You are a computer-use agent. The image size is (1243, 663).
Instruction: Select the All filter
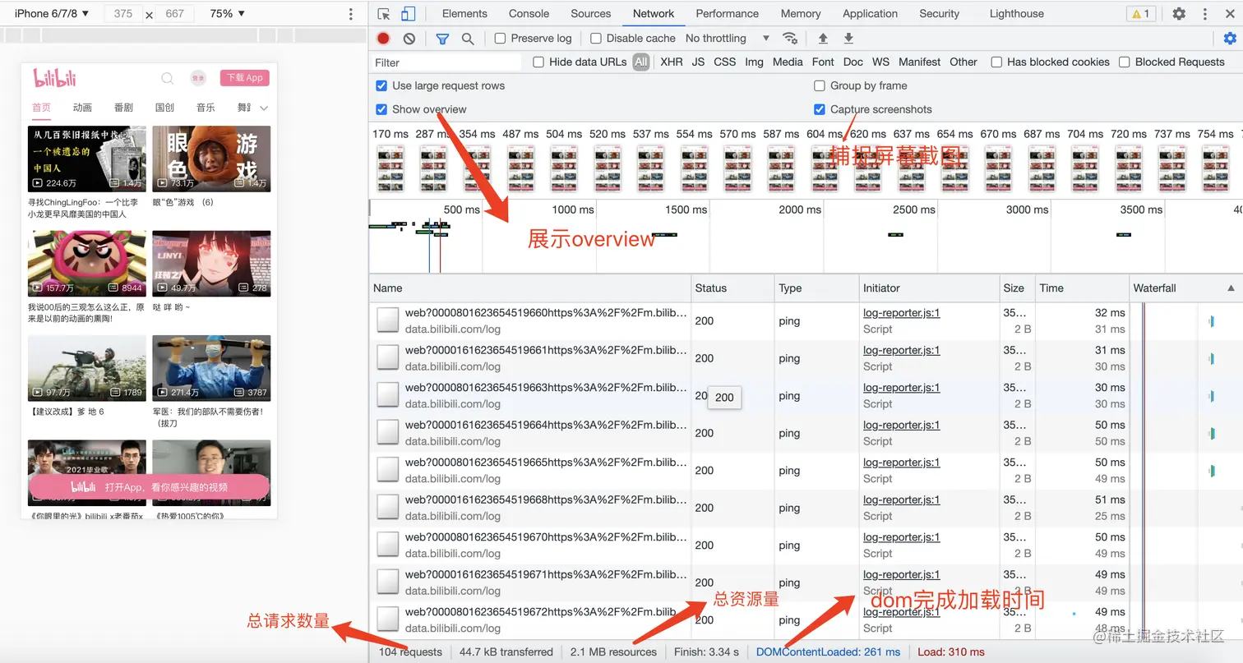(x=641, y=62)
